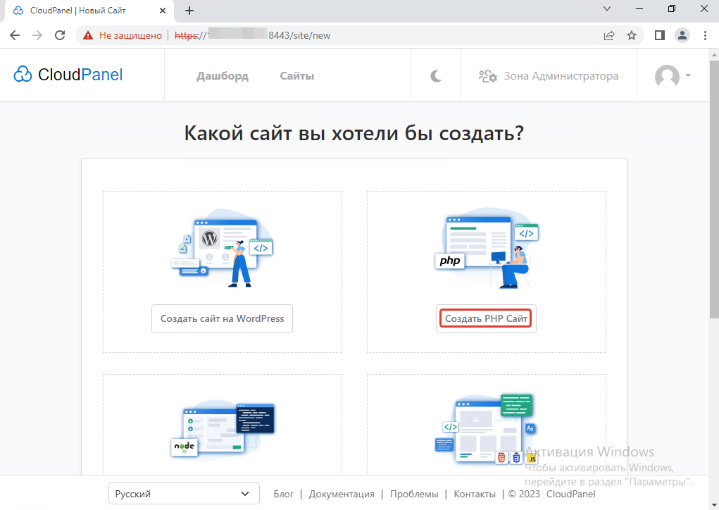Open the Chrome profile icon
This screenshot has height=510, width=719.
pyautogui.click(x=682, y=35)
